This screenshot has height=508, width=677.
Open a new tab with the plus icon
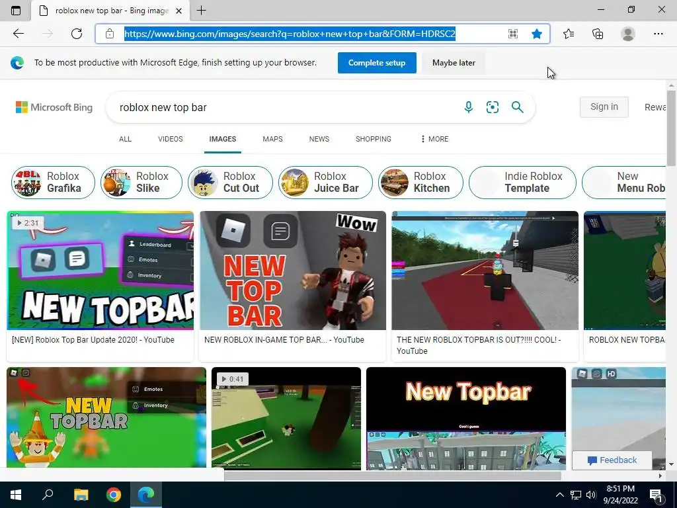(201, 11)
